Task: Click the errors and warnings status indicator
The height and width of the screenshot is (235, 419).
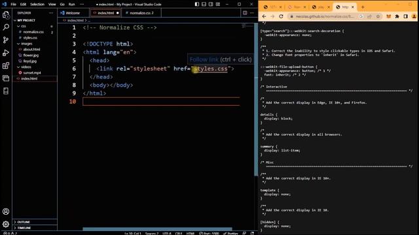Action: pyautogui.click(x=10, y=233)
